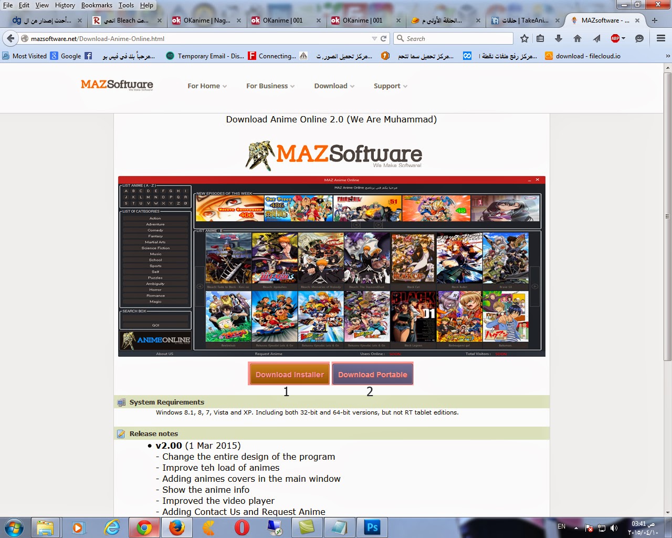Expand the For Business menu
The height and width of the screenshot is (538, 672).
pyautogui.click(x=270, y=86)
